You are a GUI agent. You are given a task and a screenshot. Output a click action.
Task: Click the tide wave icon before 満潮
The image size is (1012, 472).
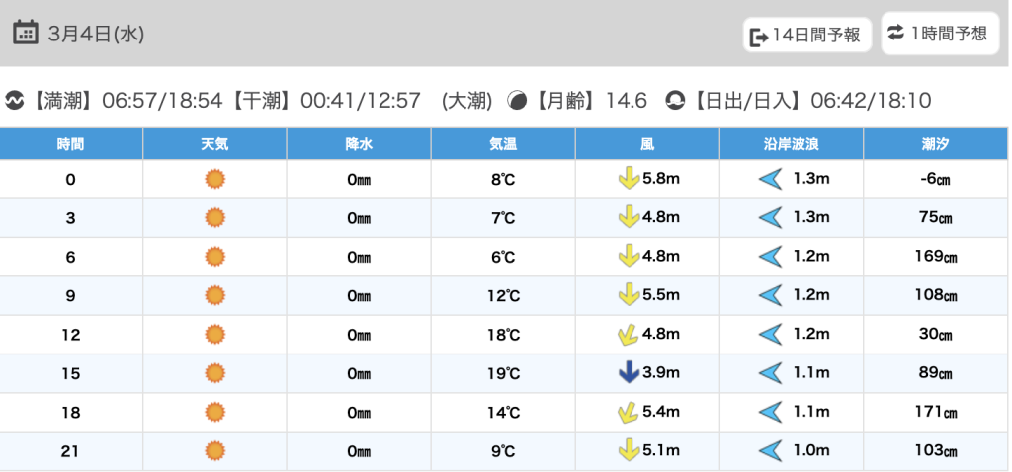coord(15,100)
